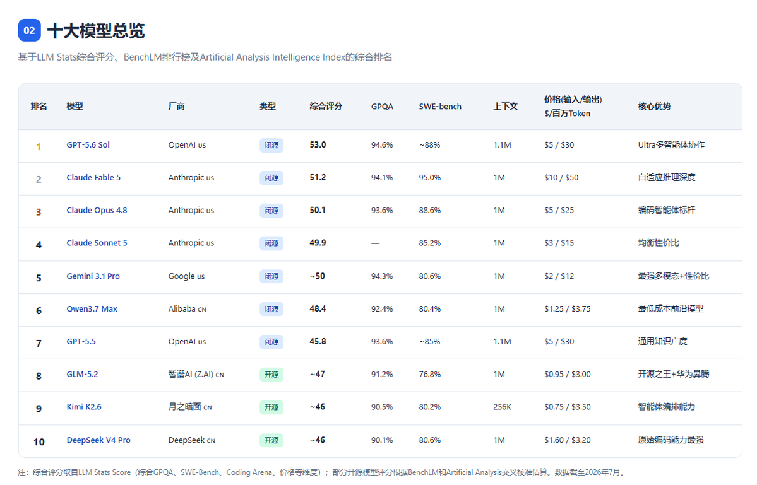Click the 闭源 tag in GPT-5.6 Sol row
Screen dimensions: 757x485
pyautogui.click(x=271, y=145)
